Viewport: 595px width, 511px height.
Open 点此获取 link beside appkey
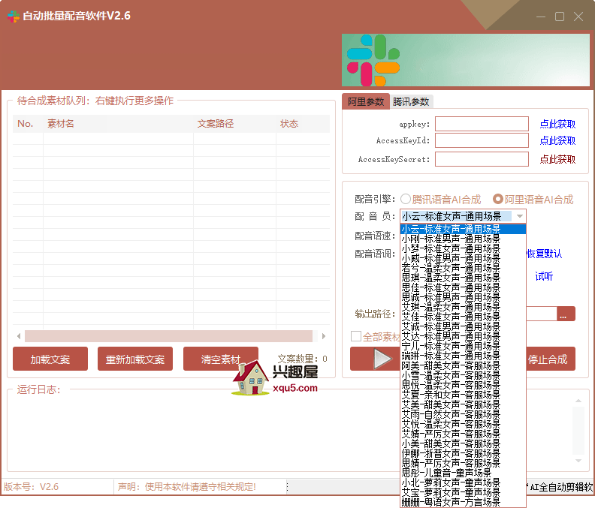(557, 124)
